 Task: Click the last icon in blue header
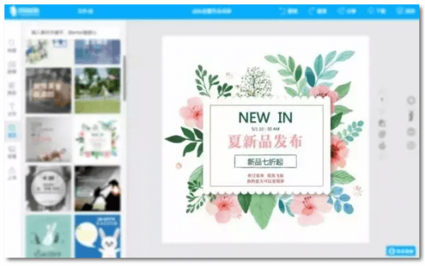399,11
